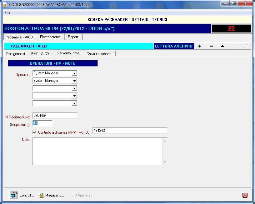
Task: Click the greyed confirm checkmark icon
Action: pyautogui.click(x=233, y=46)
